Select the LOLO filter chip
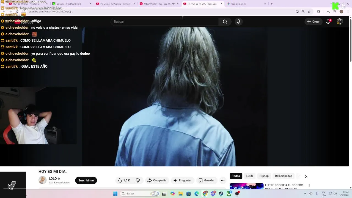This screenshot has height=198, width=352. click(250, 176)
